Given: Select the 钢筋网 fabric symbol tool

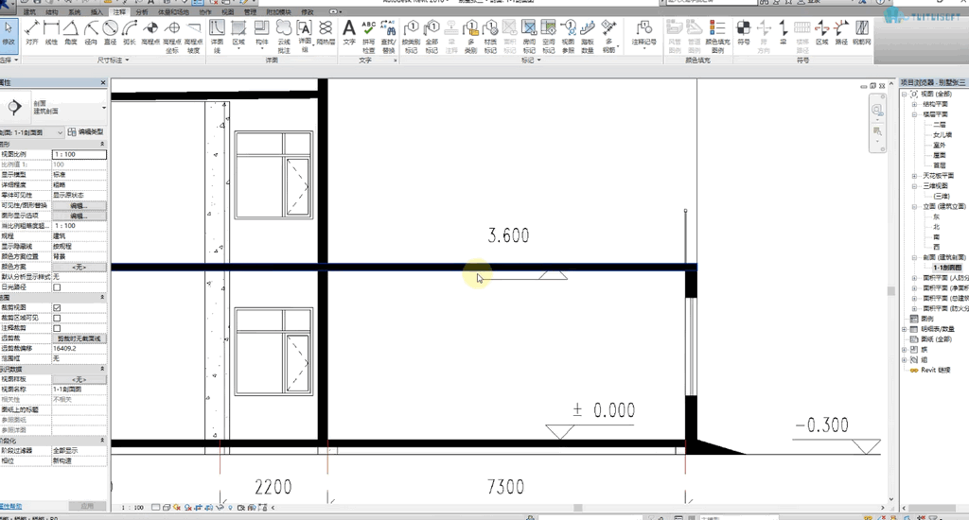Looking at the screenshot, I should tap(861, 33).
